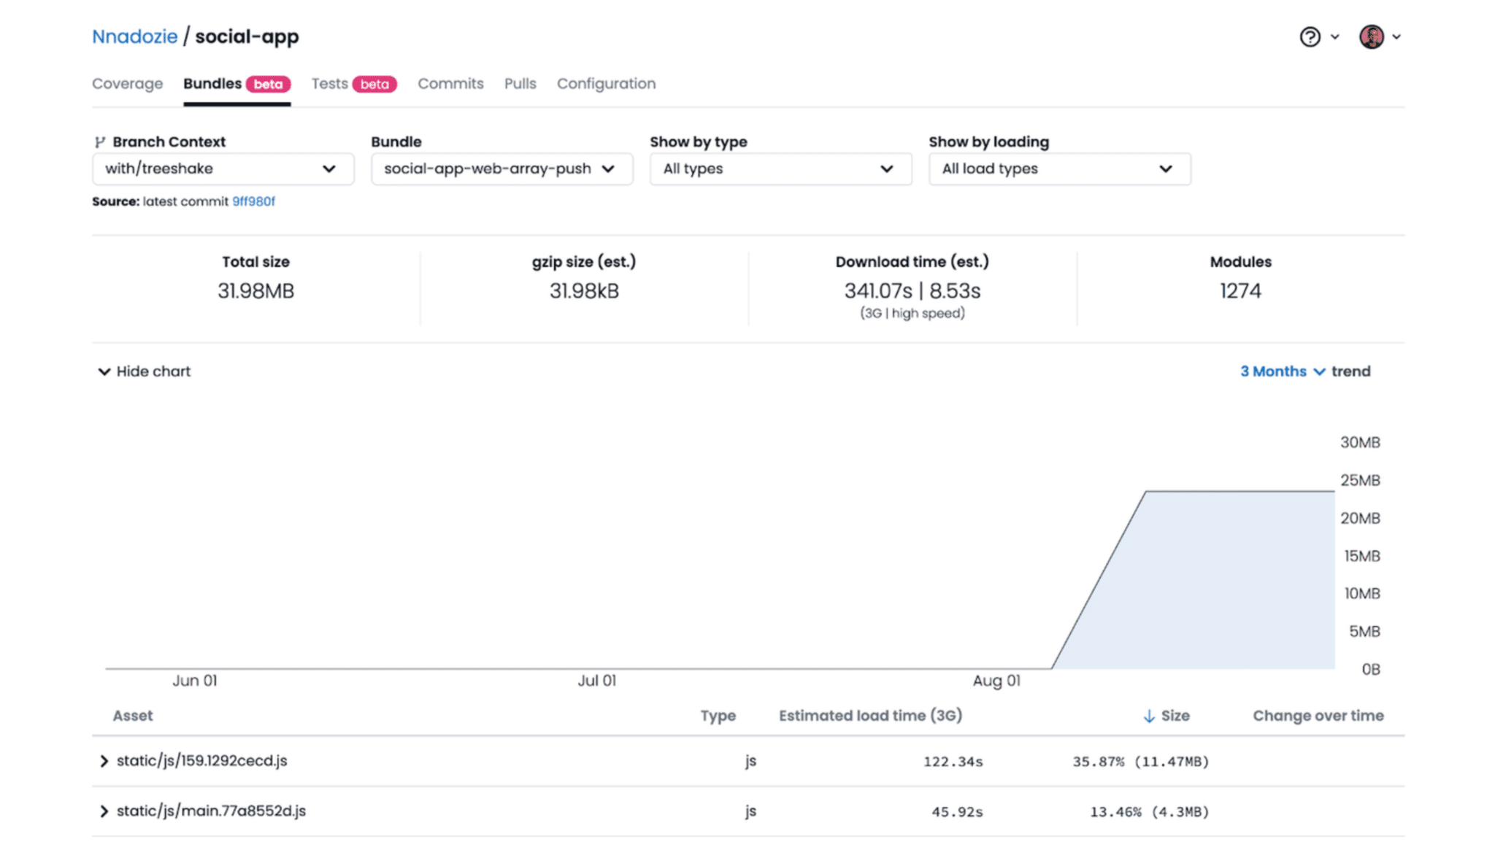Sort by the Size column header

pos(1175,716)
